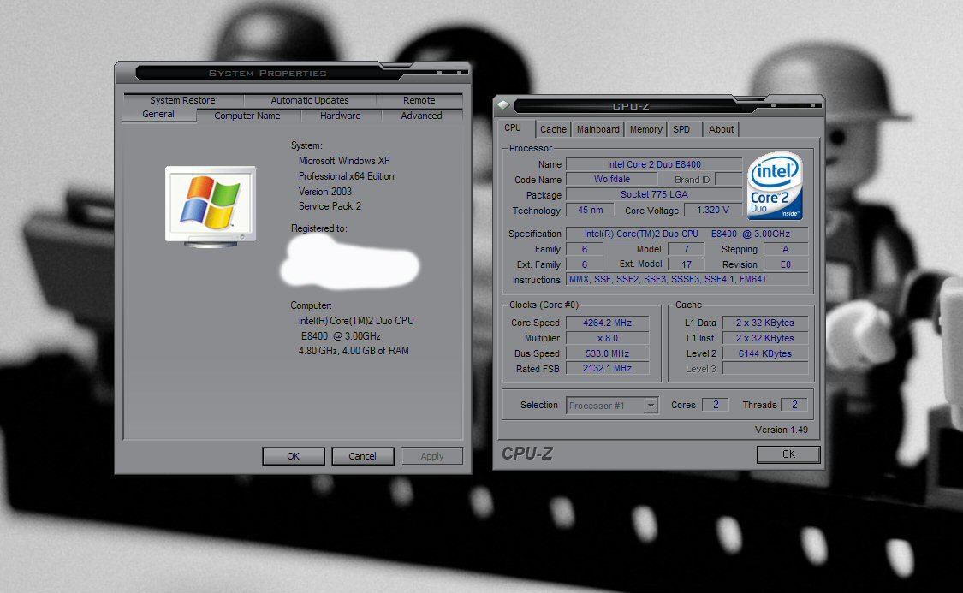Click the Intel Core 2 Duo logo badge
This screenshot has height=593, width=963.
tap(775, 186)
